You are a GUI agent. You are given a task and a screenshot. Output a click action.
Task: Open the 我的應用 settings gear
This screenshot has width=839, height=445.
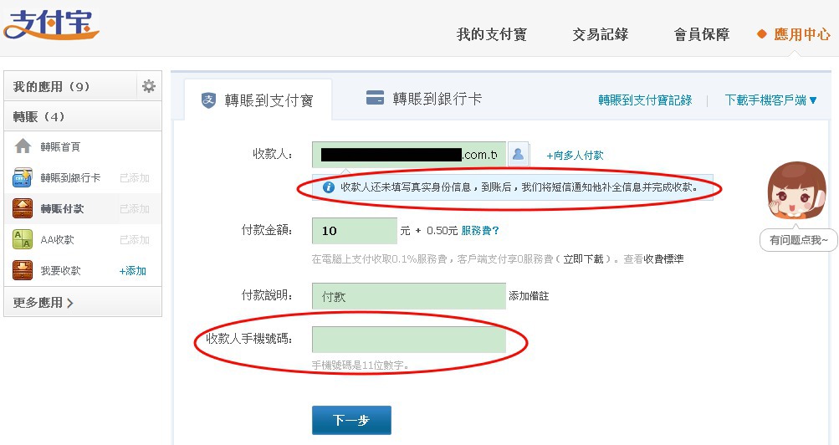tap(149, 86)
